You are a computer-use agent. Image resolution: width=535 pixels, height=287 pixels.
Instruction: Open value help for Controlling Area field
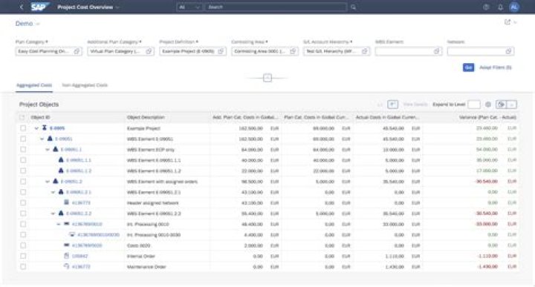(x=293, y=51)
